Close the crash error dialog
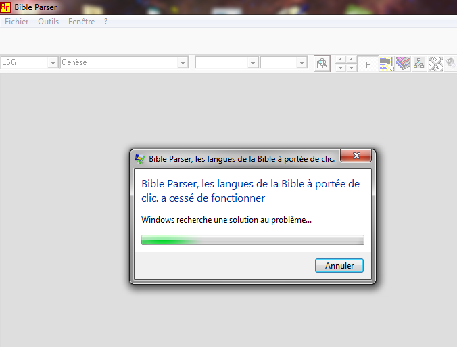Viewport: 457px width, 347px height. click(356, 156)
